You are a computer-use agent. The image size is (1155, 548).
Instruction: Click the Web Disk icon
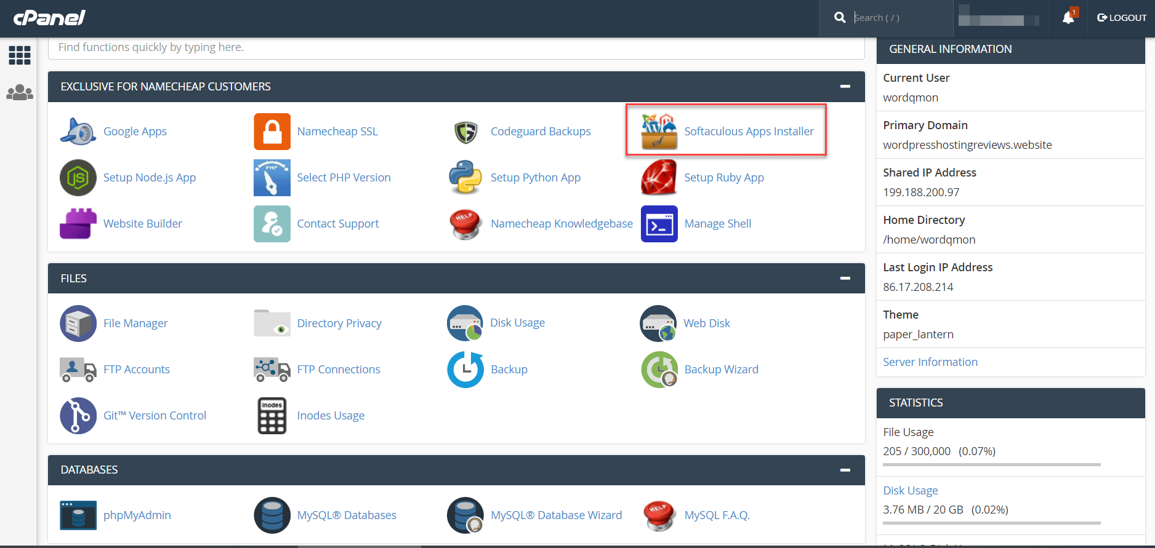point(659,324)
